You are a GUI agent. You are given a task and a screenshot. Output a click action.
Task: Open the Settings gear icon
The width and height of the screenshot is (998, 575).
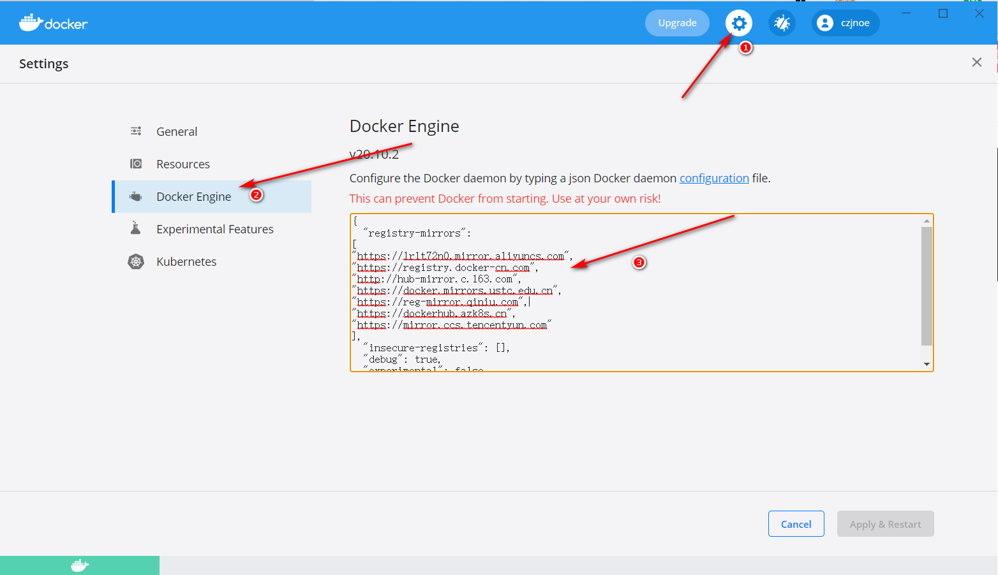tap(738, 23)
